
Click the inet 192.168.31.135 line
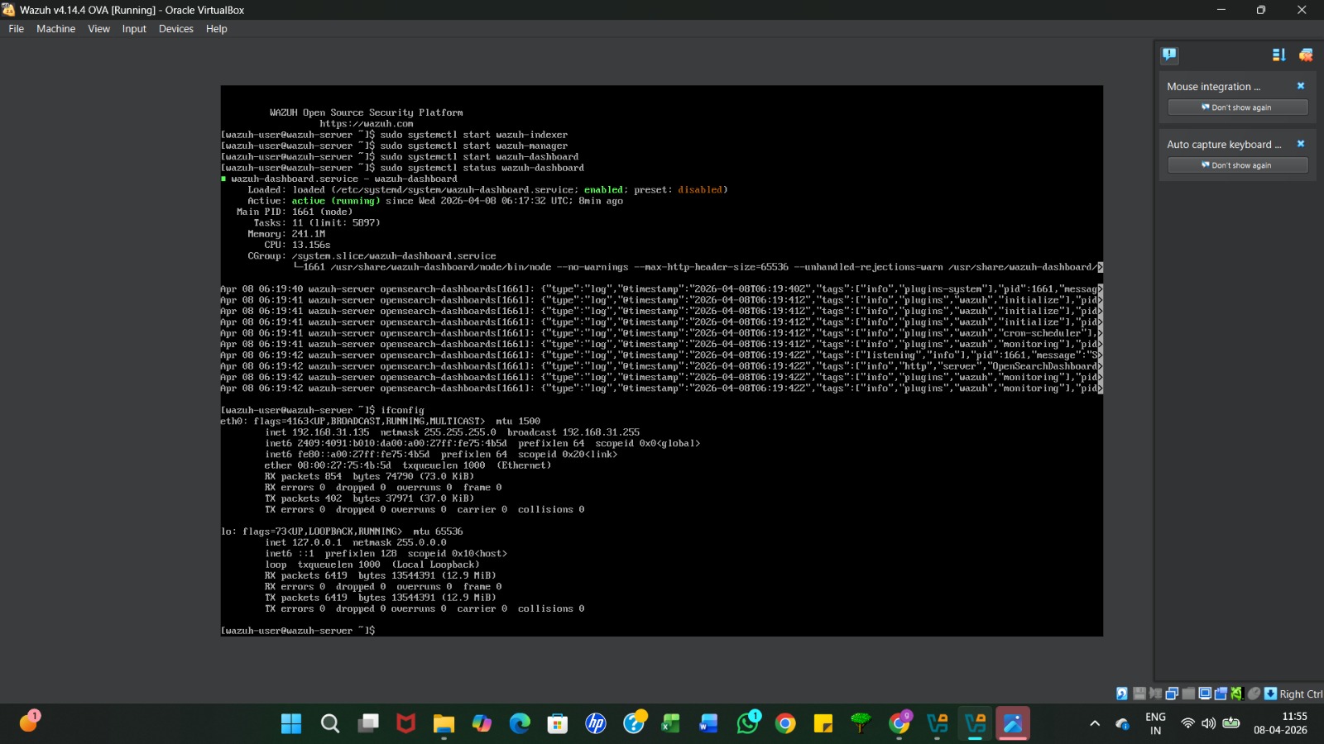click(452, 432)
